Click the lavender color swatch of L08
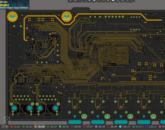This screenshot has height=130, width=165. (x=96, y=127)
